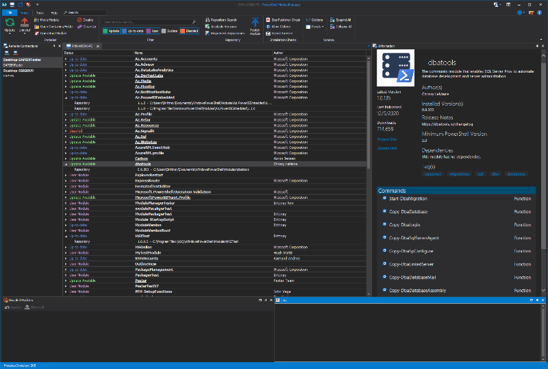Click Expand All in Window group

point(340,20)
